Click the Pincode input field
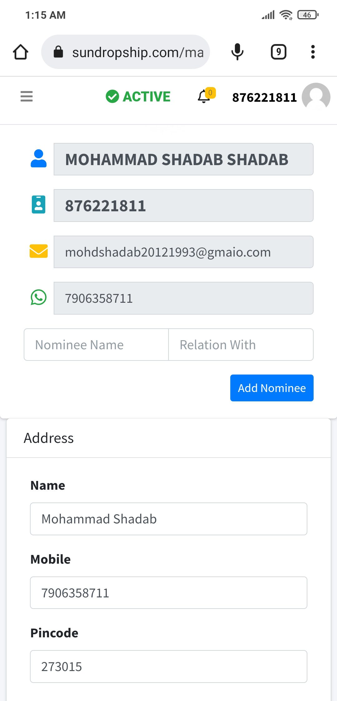Screen dimensions: 337x701 [x=168, y=666]
